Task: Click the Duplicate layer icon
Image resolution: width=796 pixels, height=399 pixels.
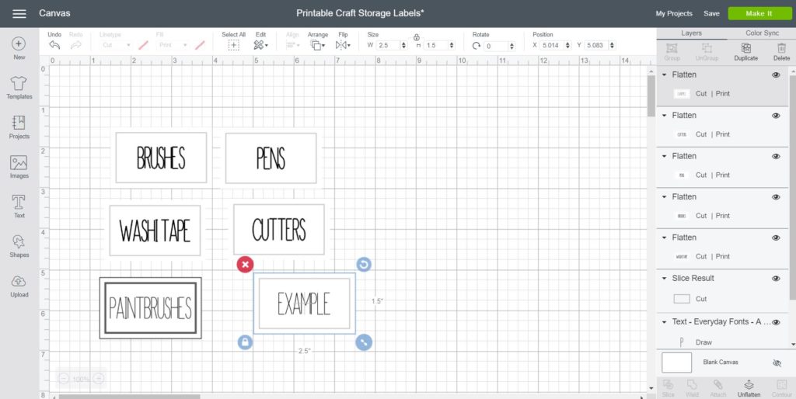Action: tap(745, 51)
